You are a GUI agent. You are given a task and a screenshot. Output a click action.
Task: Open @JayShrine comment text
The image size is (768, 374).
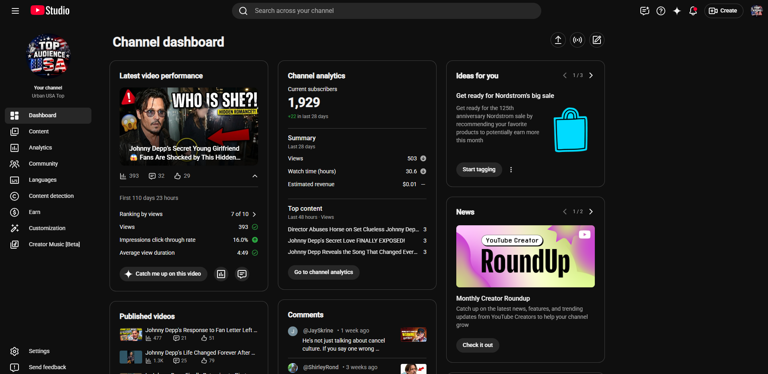click(344, 345)
